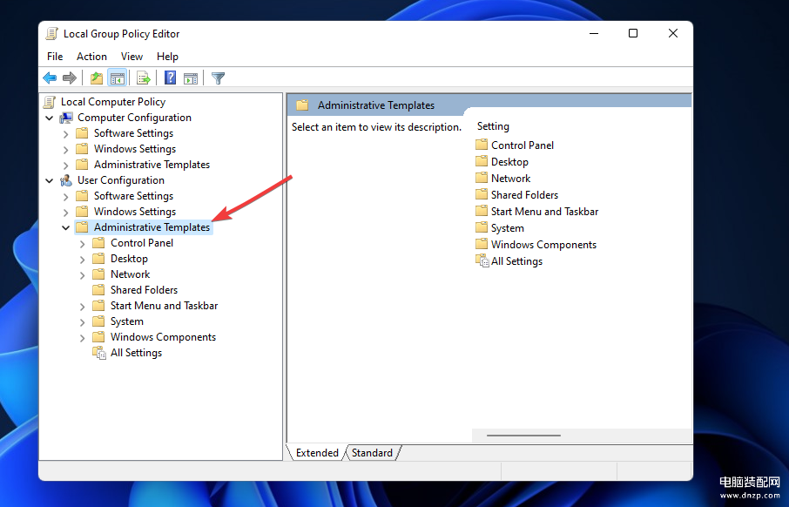Open the File menu

(55, 57)
